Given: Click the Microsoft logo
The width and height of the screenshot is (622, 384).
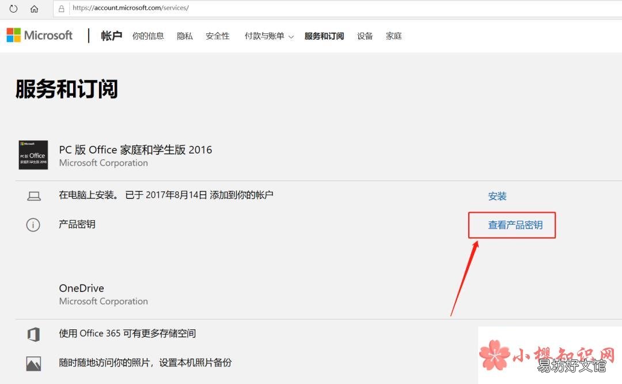Looking at the screenshot, I should coord(39,35).
